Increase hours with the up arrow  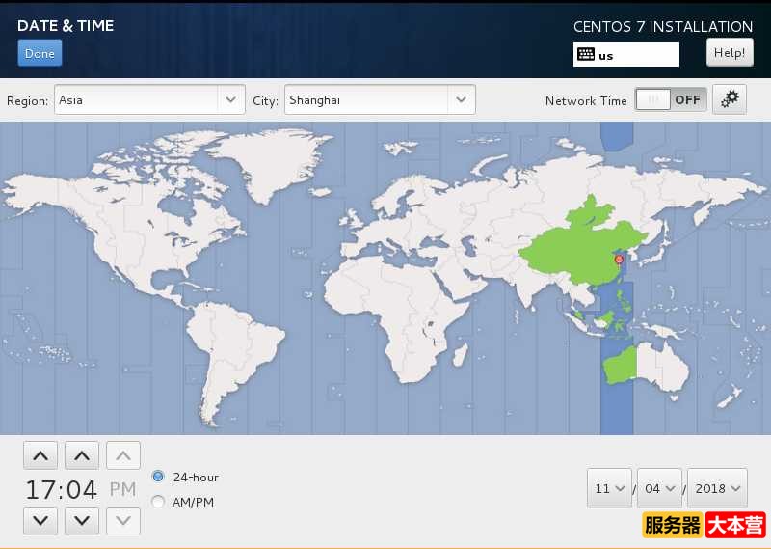(x=40, y=455)
